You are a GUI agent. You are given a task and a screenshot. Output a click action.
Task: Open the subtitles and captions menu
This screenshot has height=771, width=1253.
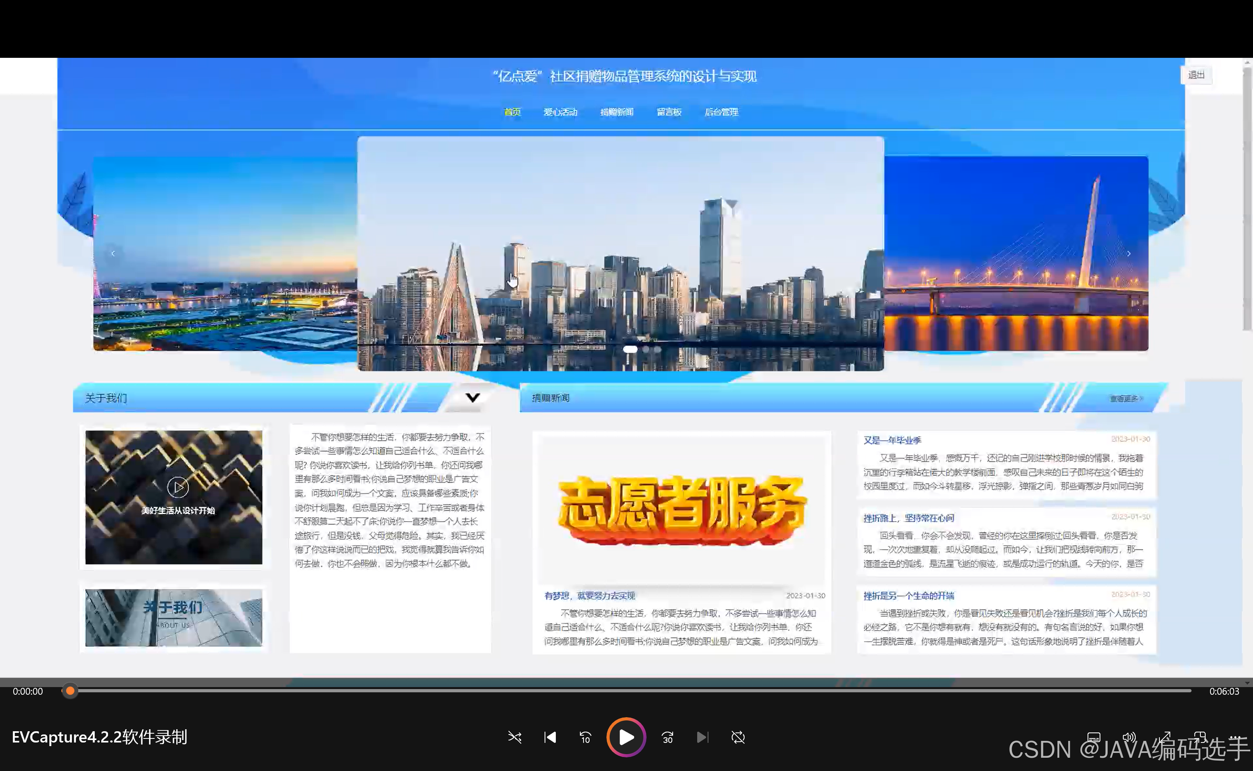pos(1094,737)
